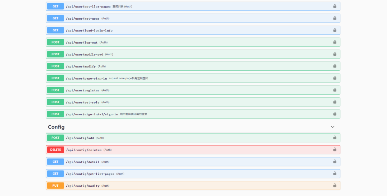Expand GET button for /api/config/get-list-pages
Image resolution: width=387 pixels, height=196 pixels.
(56, 174)
